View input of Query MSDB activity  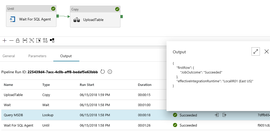point(216,115)
